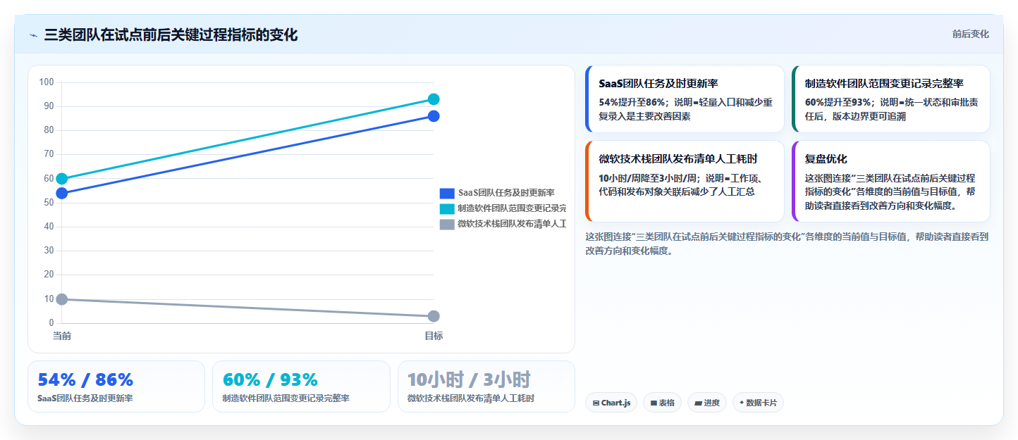Select the 54% / 86% stat value
This screenshot has height=440, width=1018.
click(85, 379)
